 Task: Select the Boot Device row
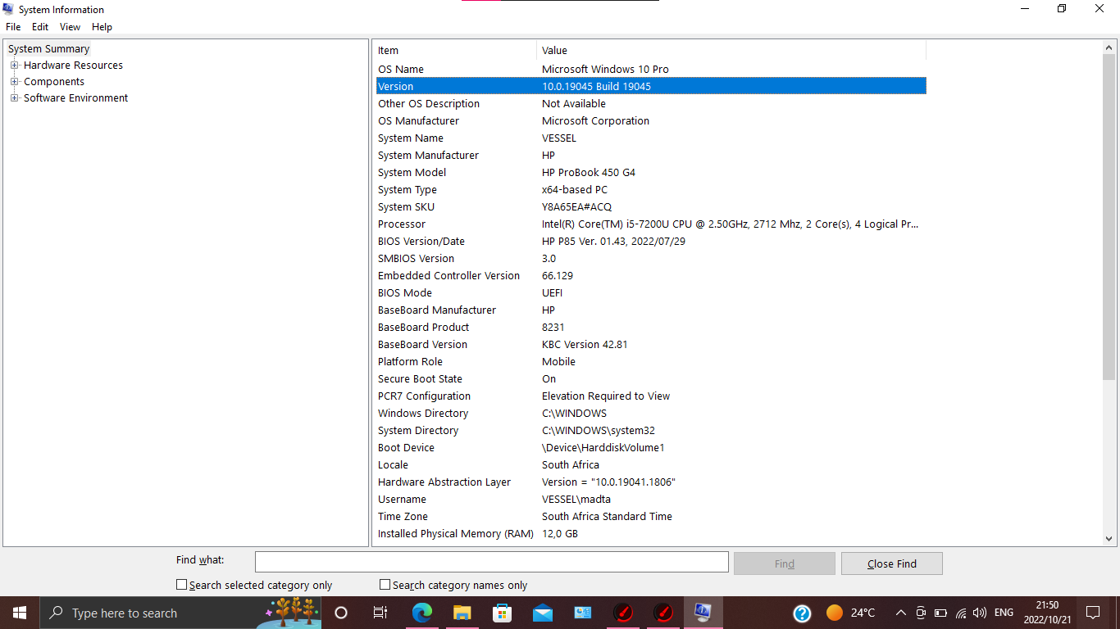(651, 448)
